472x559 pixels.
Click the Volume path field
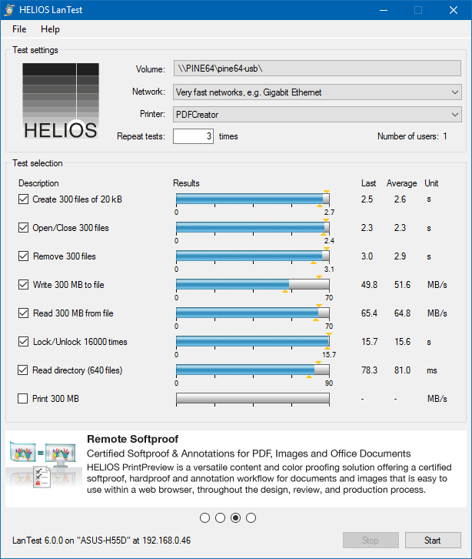(x=317, y=69)
